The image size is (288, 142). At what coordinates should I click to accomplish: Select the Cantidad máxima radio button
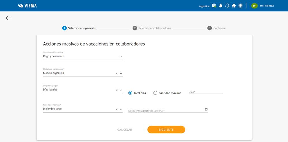(x=155, y=93)
